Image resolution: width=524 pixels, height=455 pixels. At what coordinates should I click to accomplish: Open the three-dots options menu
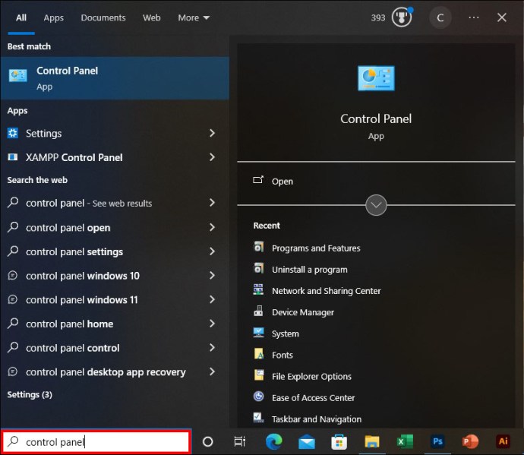click(x=474, y=17)
